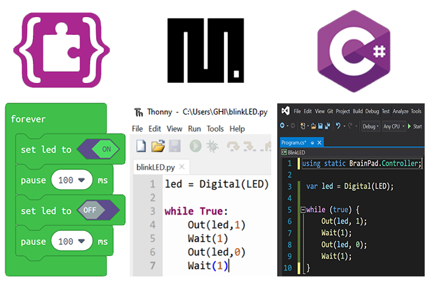Toggle the ON switch in set led block
Screen dimensions: 428x285
pos(99,149)
